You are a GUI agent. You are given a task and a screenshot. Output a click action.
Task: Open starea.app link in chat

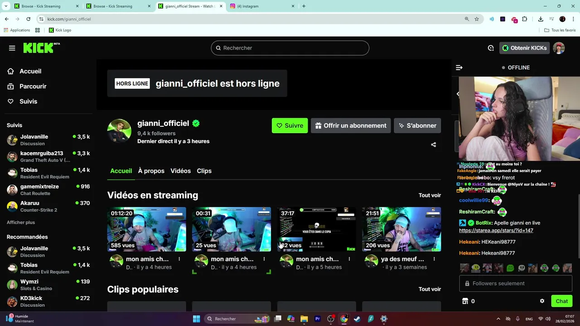pos(496,230)
